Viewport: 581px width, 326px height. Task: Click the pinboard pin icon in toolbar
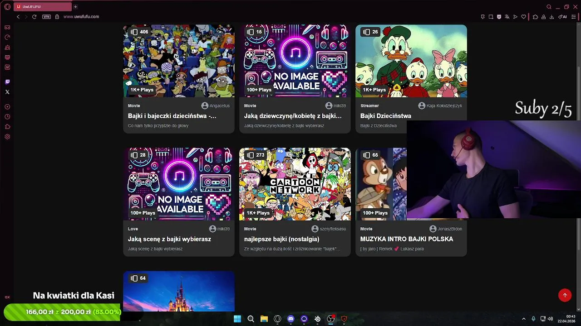(x=483, y=17)
